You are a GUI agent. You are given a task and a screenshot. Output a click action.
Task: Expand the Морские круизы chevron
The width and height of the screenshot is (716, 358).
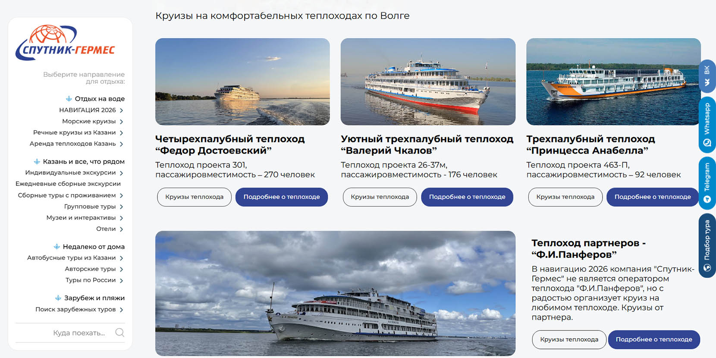[x=122, y=122]
